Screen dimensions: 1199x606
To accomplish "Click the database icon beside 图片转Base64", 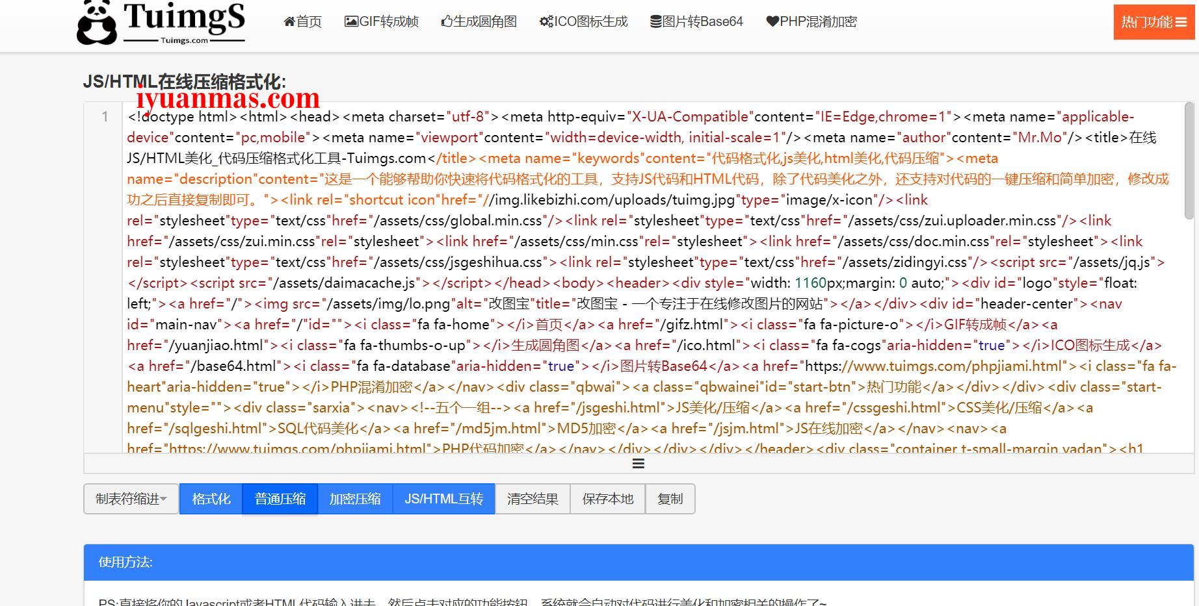I will click(656, 21).
